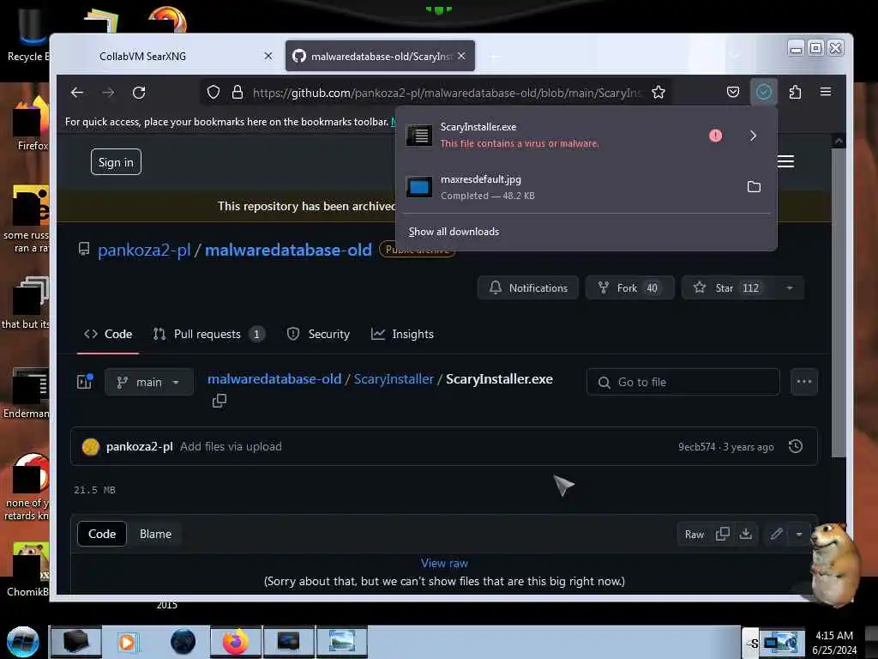This screenshot has width=878, height=659.
Task: Focus the Go to file search field
Action: click(x=683, y=382)
